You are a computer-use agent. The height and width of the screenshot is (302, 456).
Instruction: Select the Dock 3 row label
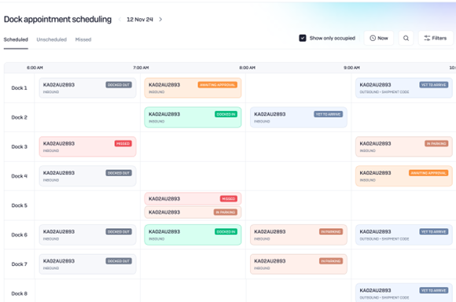19,146
